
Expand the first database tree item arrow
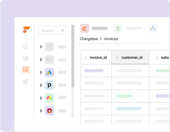click(41, 47)
